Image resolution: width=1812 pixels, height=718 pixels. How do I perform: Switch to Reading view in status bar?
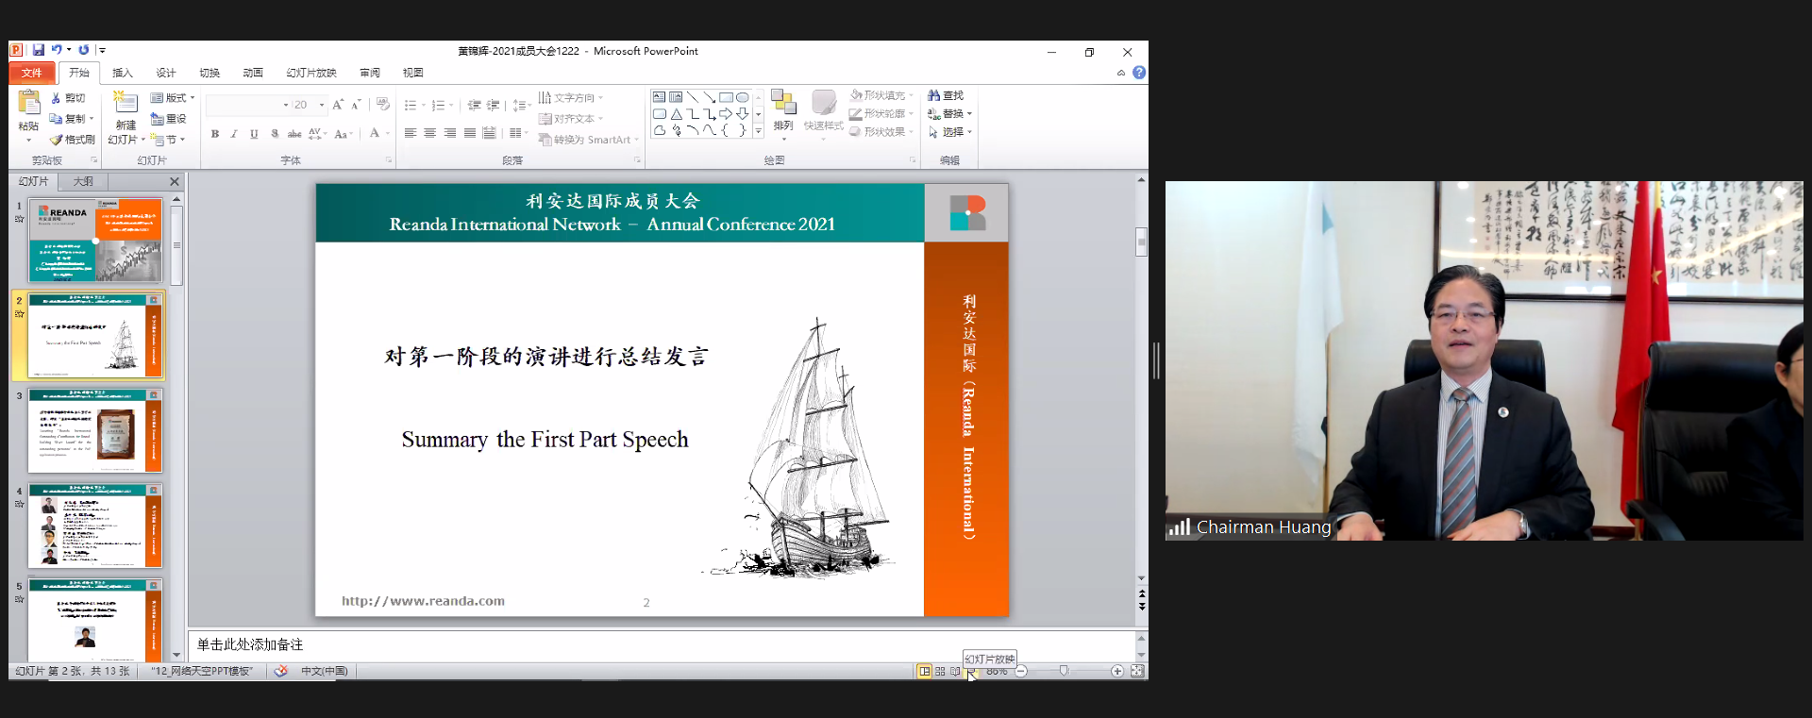pos(955,671)
